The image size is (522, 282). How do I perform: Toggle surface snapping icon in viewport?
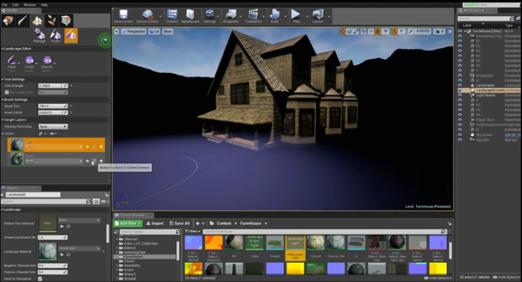370,32
